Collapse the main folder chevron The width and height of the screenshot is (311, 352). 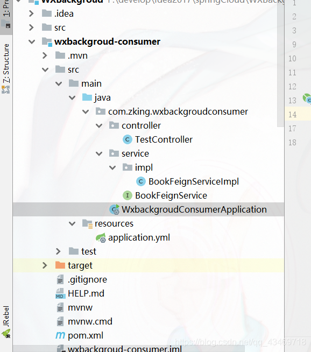pos(59,84)
